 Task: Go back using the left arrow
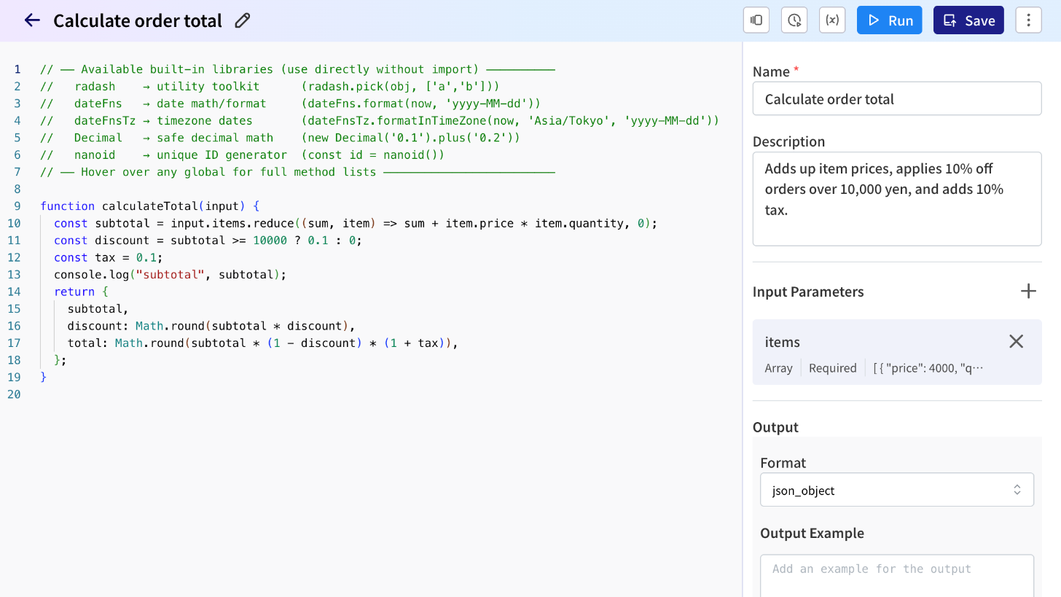pos(32,20)
